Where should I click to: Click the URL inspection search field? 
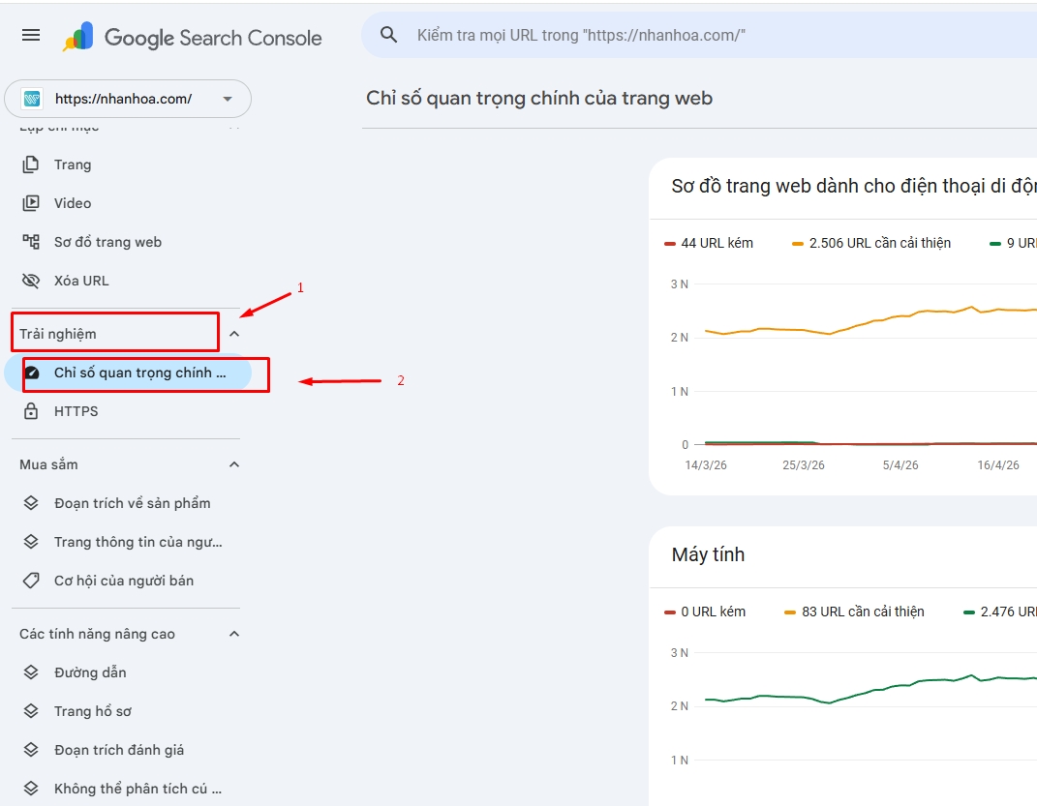pyautogui.click(x=698, y=35)
